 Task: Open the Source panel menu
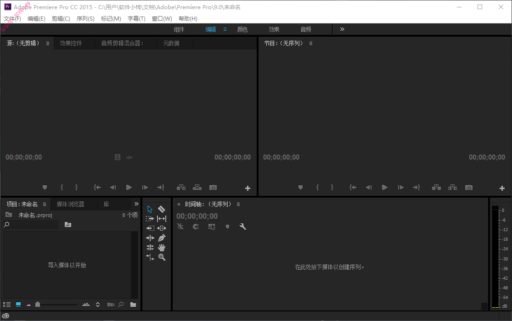pyautogui.click(x=48, y=43)
